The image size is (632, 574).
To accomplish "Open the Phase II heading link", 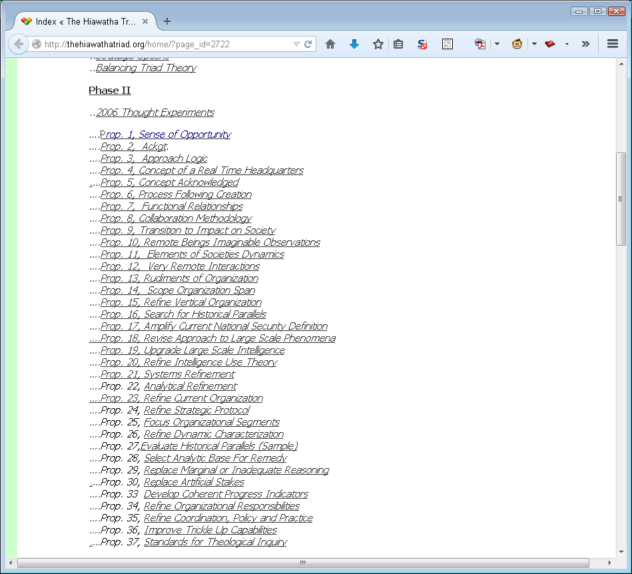I will (110, 91).
